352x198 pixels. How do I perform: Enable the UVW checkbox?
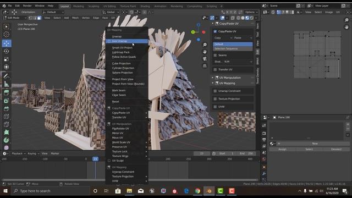point(215,107)
